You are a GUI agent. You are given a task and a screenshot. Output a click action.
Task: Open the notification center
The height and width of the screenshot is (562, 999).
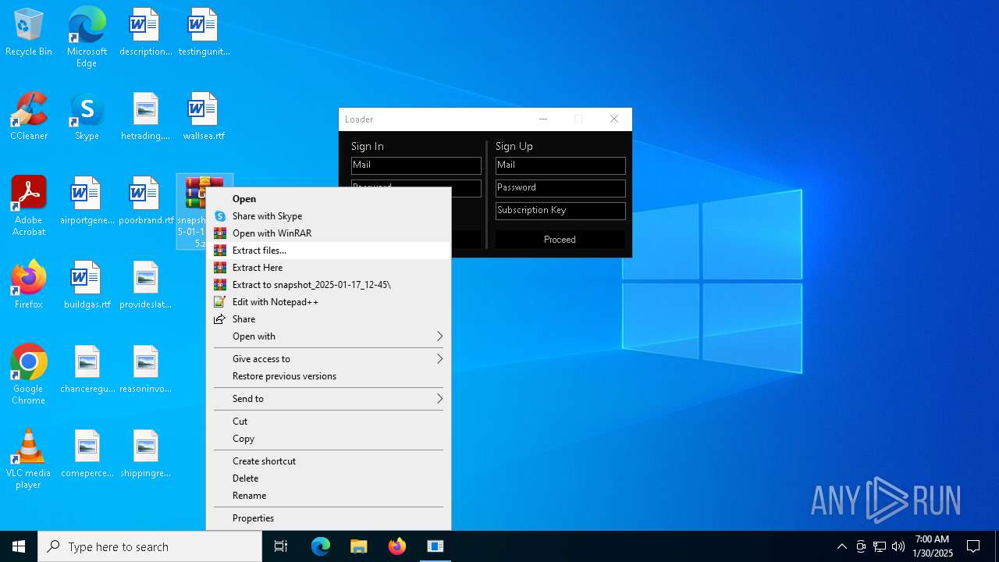click(x=973, y=546)
